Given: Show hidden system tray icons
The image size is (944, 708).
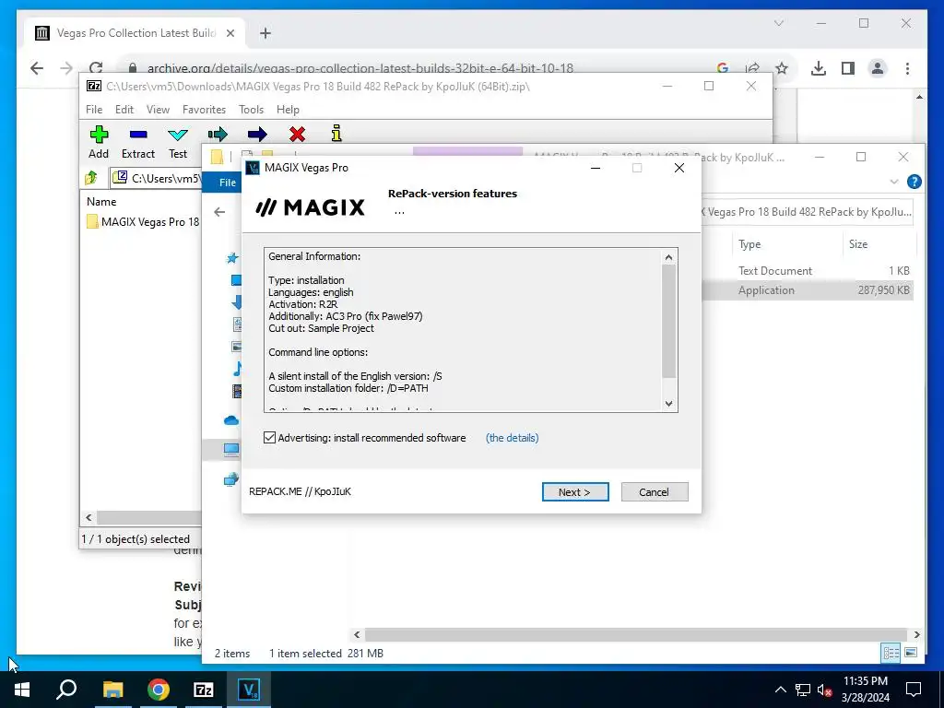Looking at the screenshot, I should (x=780, y=690).
